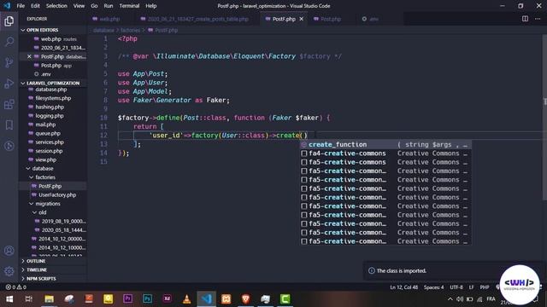
Task: Open the Accounts icon in activity bar
Action: (x=9, y=251)
